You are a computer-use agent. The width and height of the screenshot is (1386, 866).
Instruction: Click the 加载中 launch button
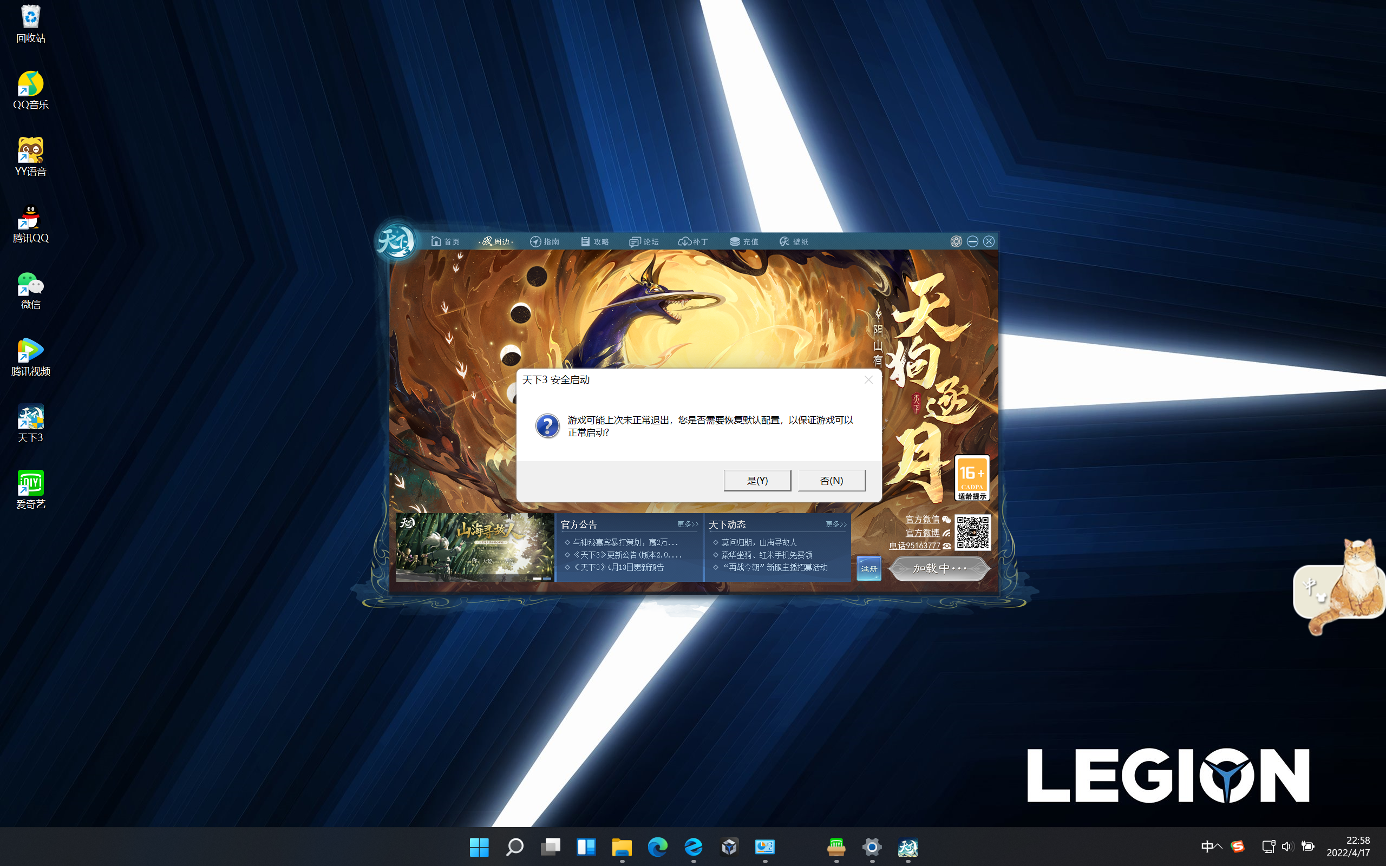tap(939, 568)
